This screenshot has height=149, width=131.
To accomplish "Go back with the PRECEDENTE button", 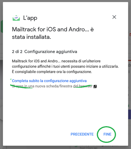I will [82, 134].
